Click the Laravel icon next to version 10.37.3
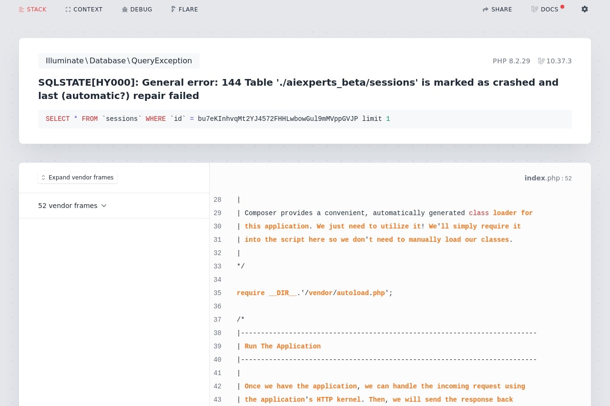This screenshot has width=610, height=406. click(541, 61)
